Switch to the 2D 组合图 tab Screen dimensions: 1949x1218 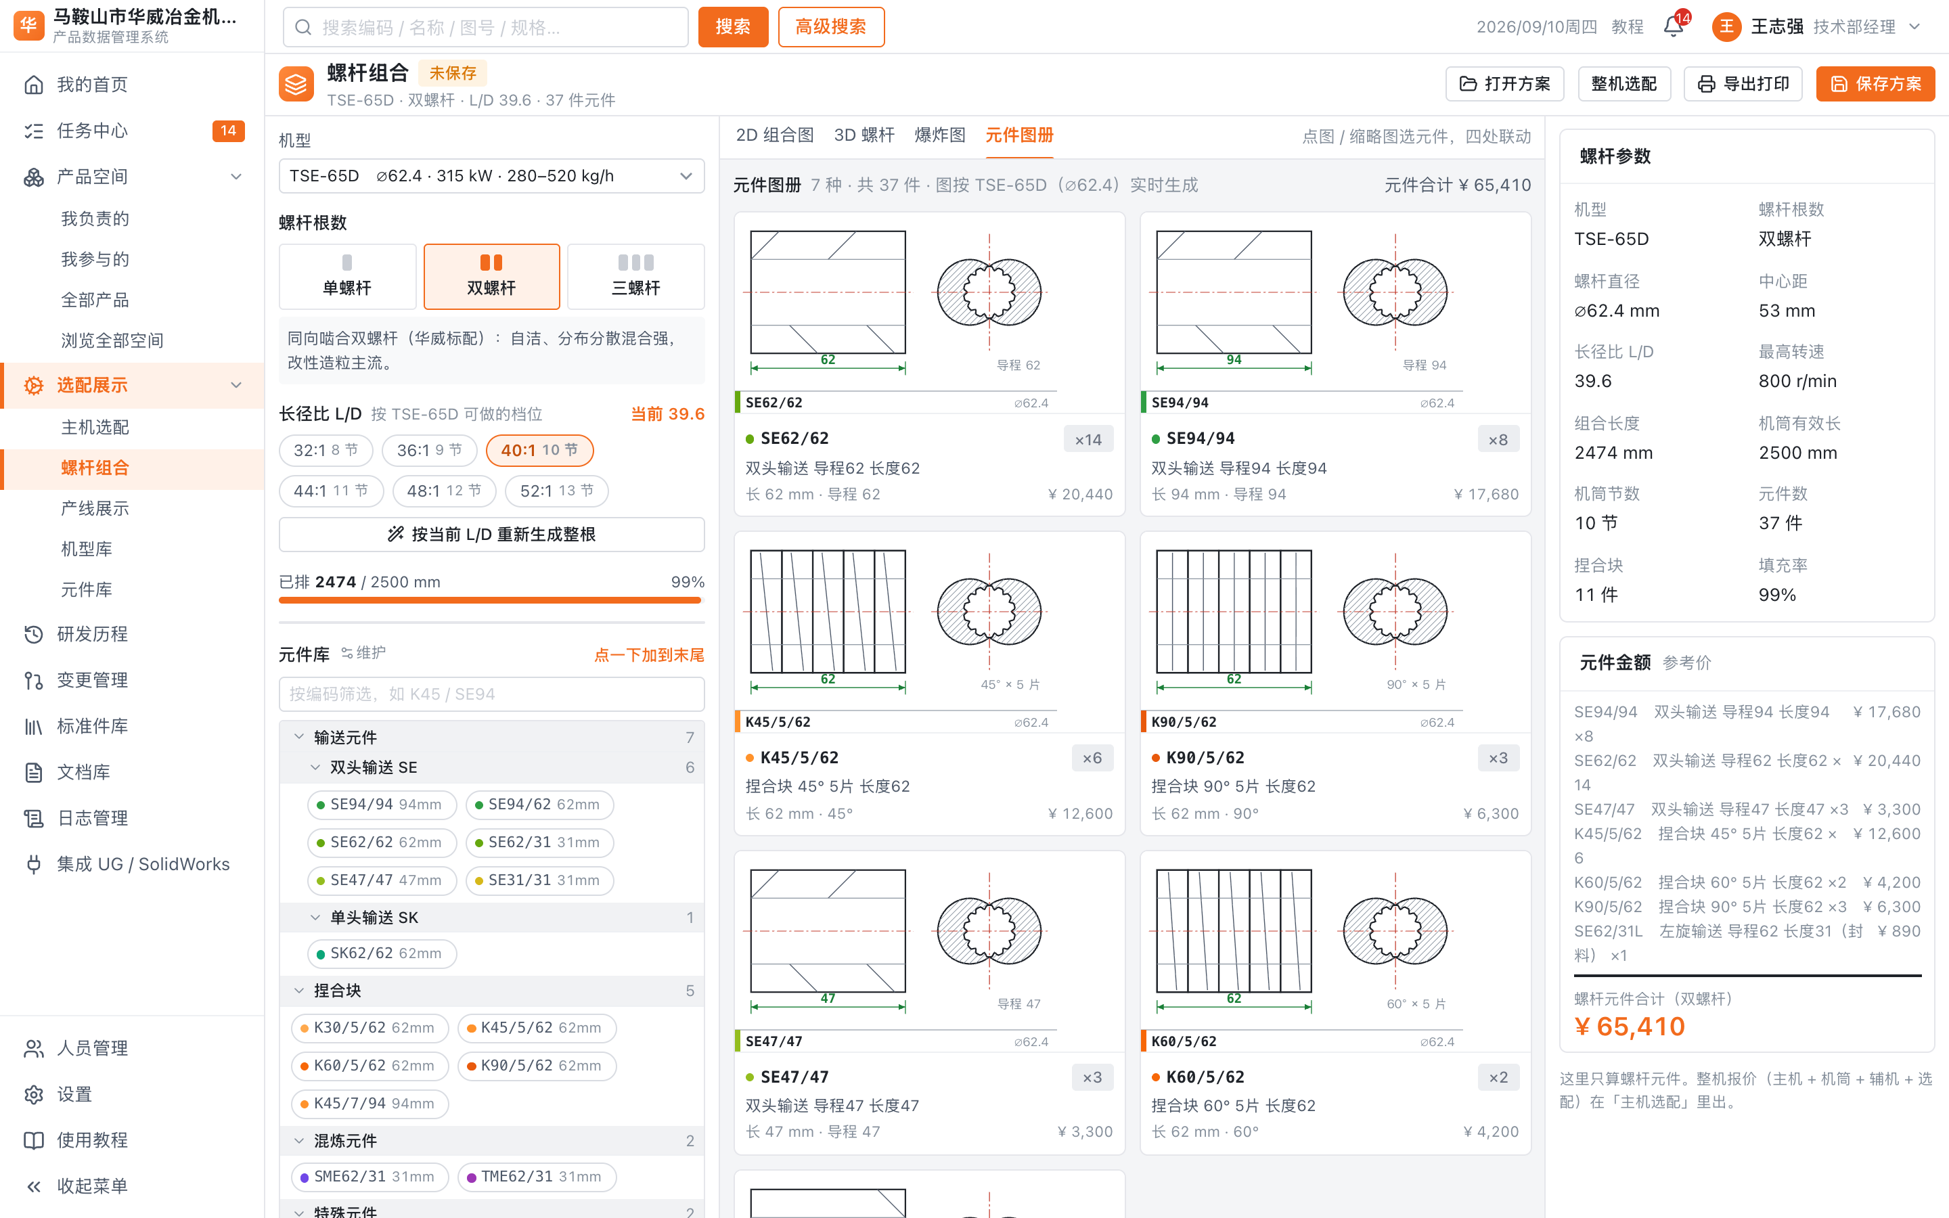click(x=775, y=135)
